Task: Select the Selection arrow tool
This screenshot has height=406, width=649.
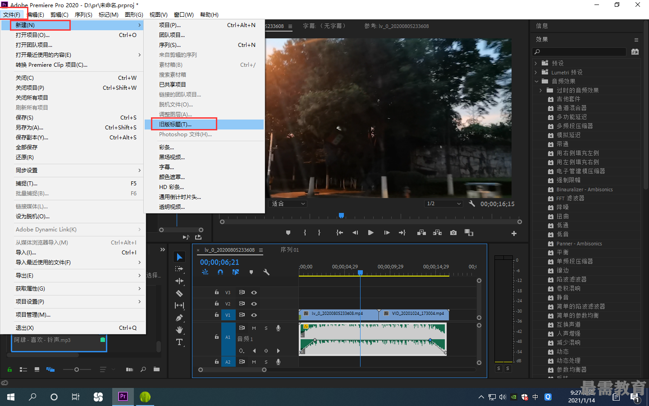Action: click(179, 257)
